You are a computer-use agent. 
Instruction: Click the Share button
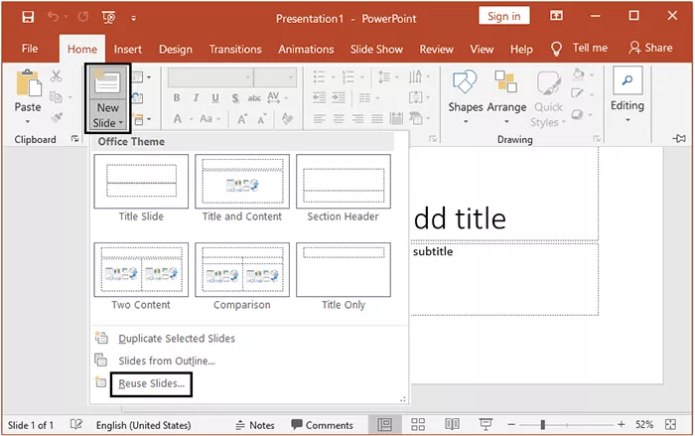pos(650,48)
